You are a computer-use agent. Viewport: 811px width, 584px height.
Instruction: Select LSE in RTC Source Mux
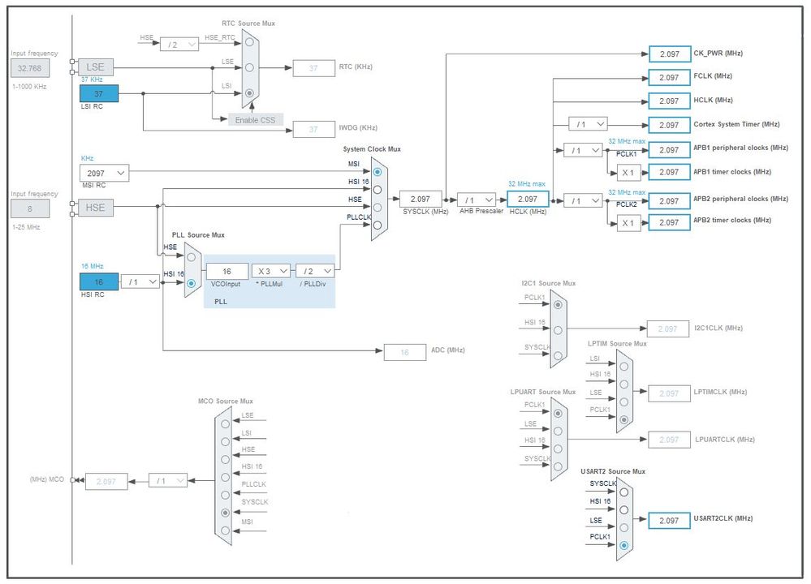(x=249, y=67)
